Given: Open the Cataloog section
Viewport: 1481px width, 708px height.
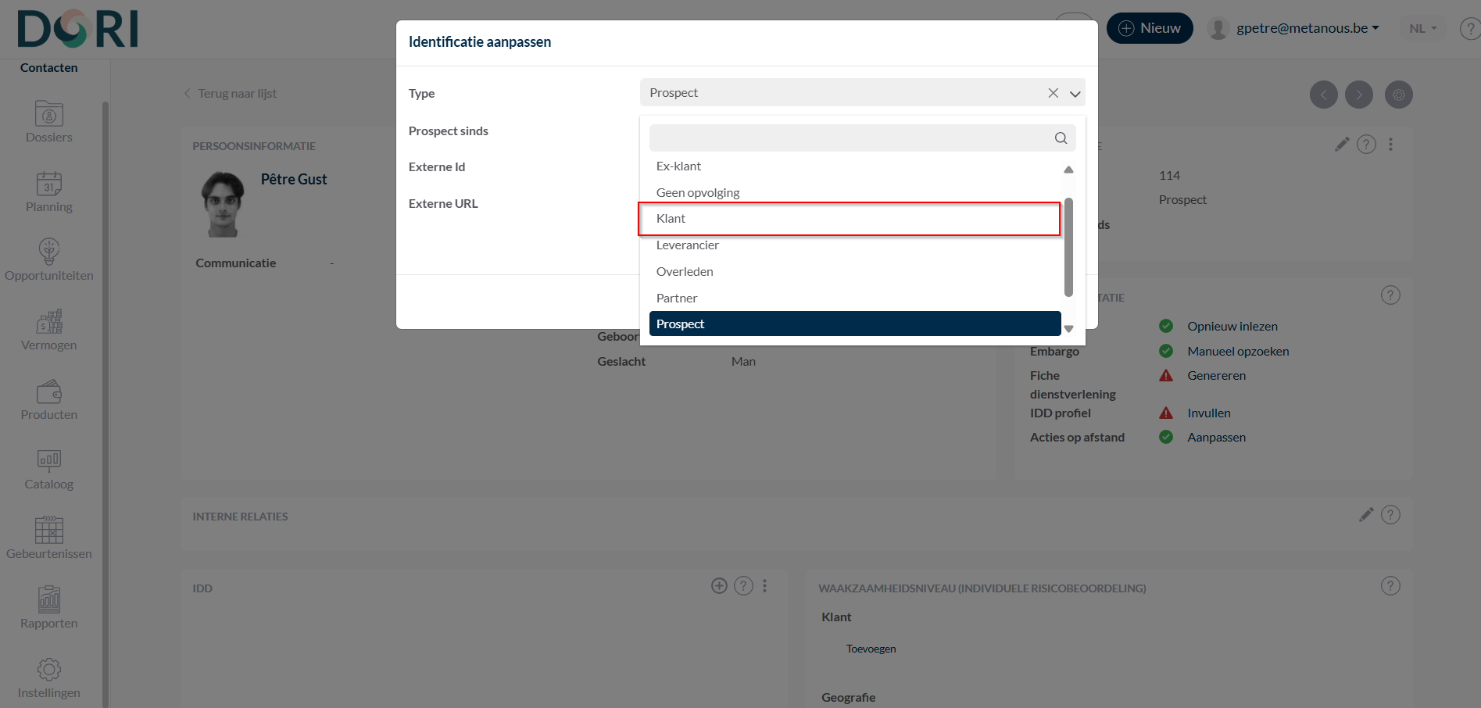Looking at the screenshot, I should tap(48, 469).
